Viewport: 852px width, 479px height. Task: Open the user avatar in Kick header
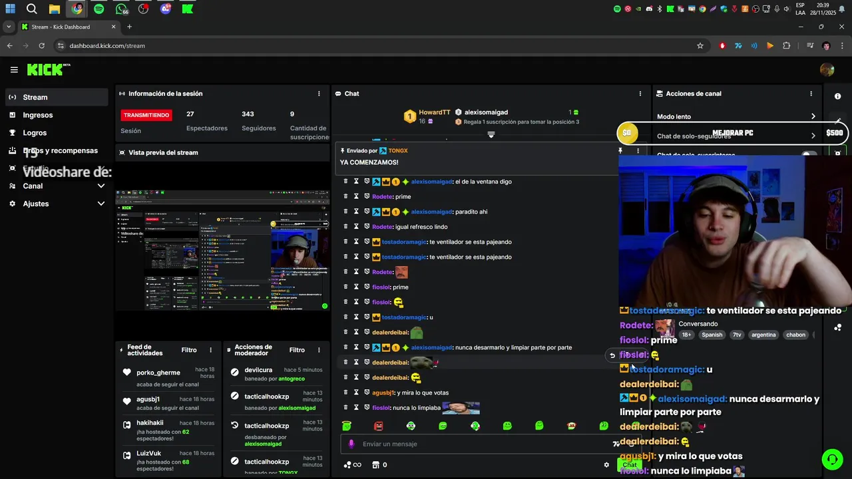827,70
